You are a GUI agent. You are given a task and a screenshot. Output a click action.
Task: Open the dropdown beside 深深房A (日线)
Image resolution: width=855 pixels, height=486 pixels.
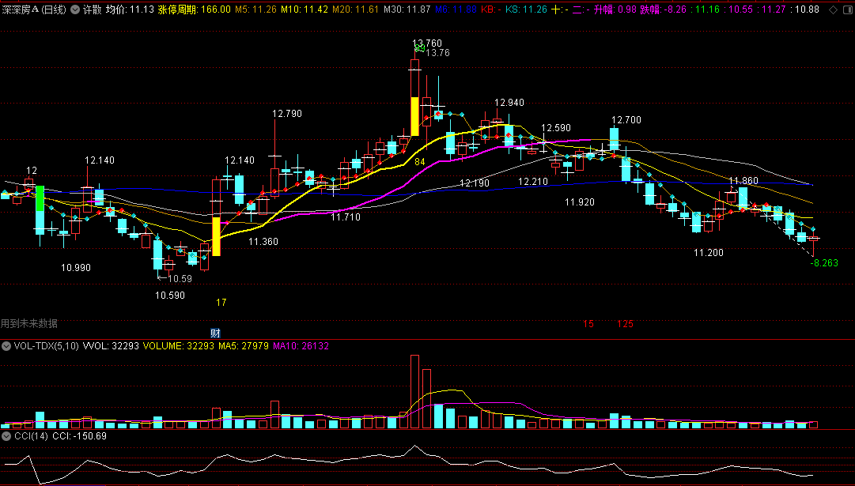[x=75, y=9]
